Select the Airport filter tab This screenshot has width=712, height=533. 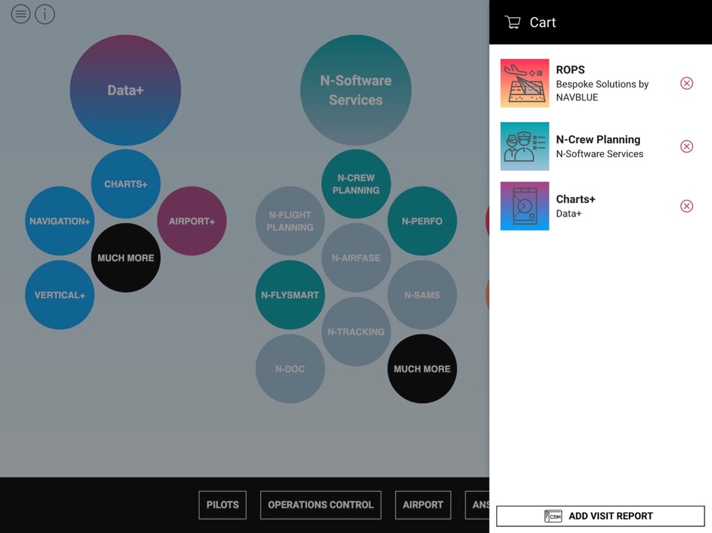(423, 505)
